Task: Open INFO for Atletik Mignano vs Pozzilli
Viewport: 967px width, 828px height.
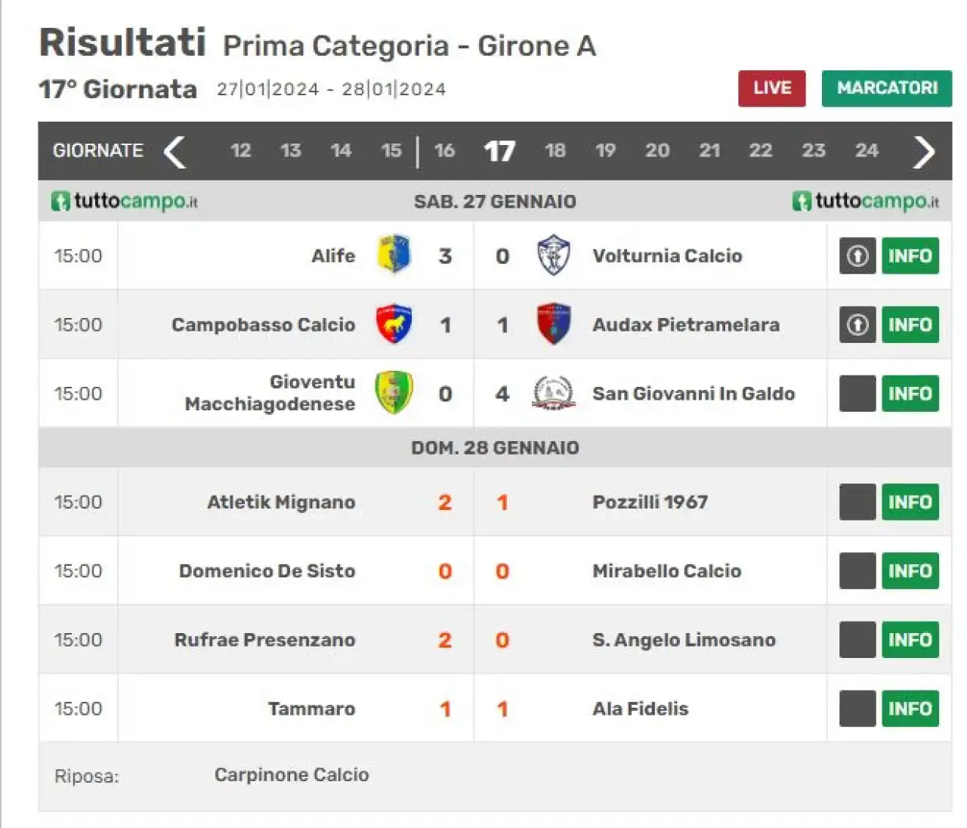Action: click(x=910, y=502)
